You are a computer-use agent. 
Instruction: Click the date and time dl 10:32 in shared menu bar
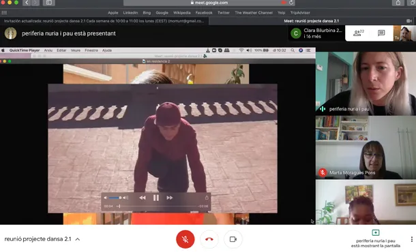[x=279, y=50]
